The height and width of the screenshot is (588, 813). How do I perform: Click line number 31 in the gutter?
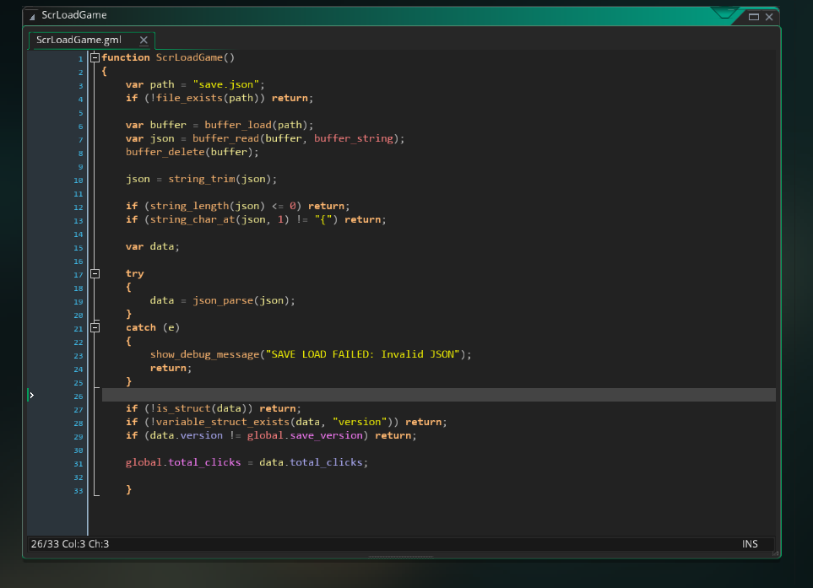(78, 463)
